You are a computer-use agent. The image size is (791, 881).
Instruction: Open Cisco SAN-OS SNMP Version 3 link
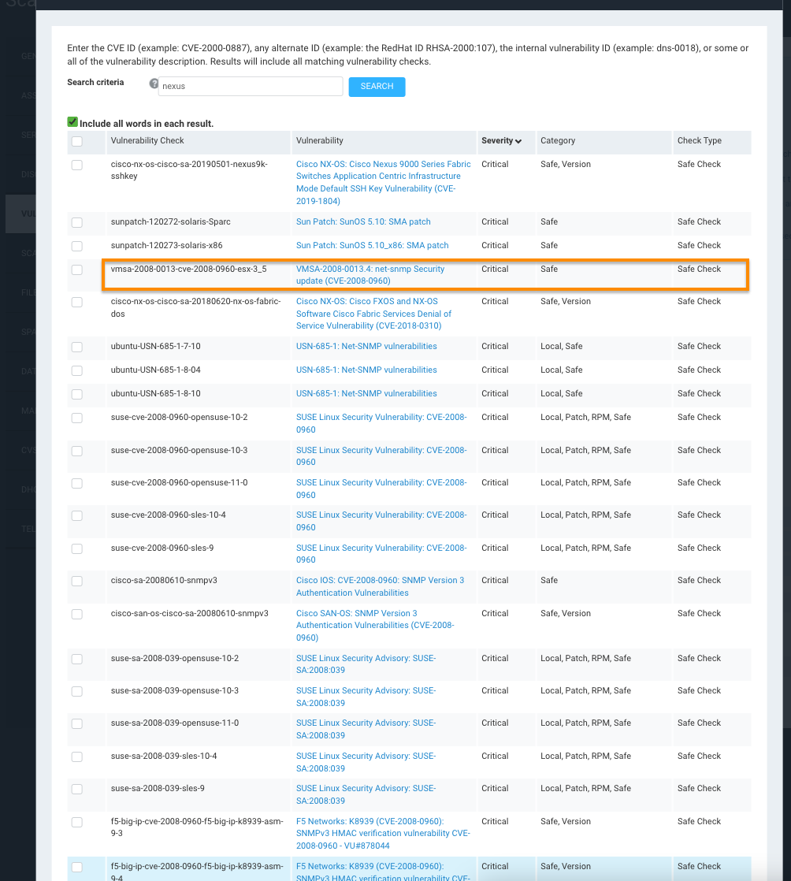(x=375, y=626)
